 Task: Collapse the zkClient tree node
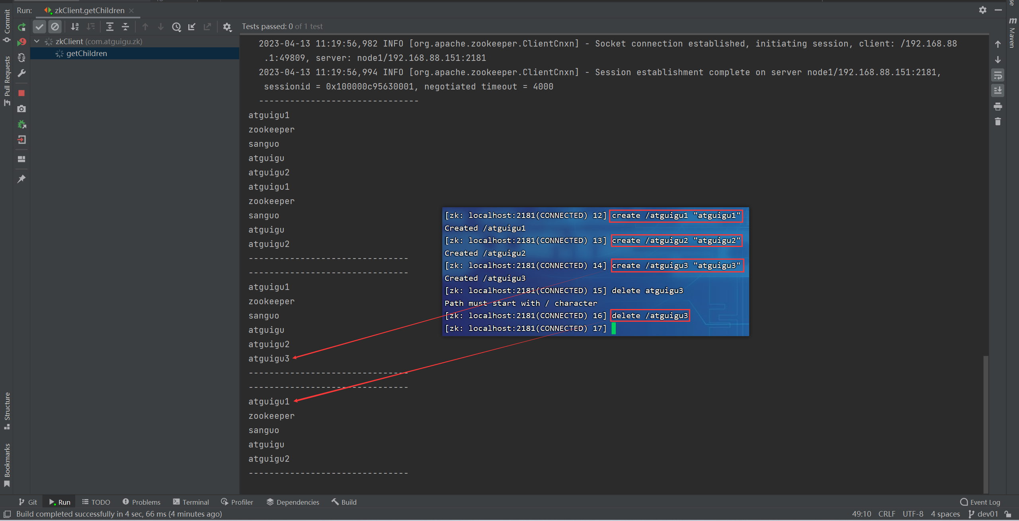click(37, 41)
